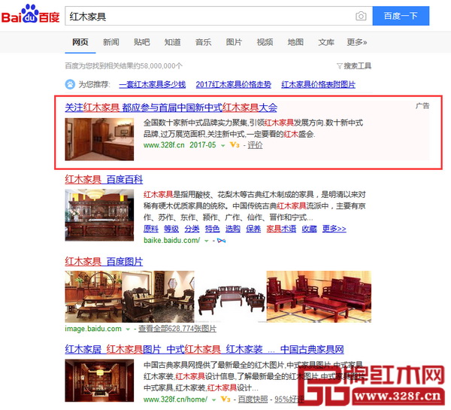Open 红木家具_百度百科 result link
Image resolution: width=451 pixels, height=410 pixels.
(x=104, y=179)
